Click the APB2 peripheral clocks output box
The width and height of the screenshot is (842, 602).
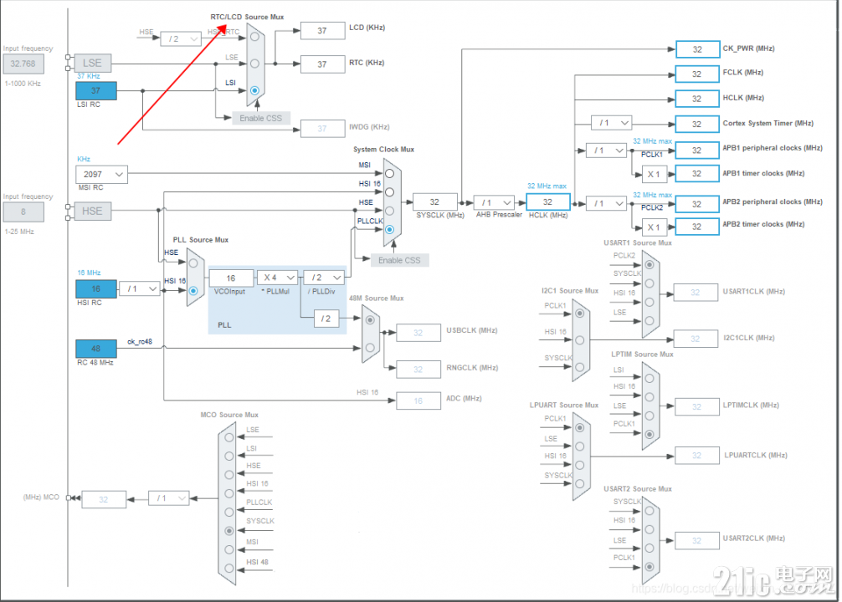click(x=697, y=204)
